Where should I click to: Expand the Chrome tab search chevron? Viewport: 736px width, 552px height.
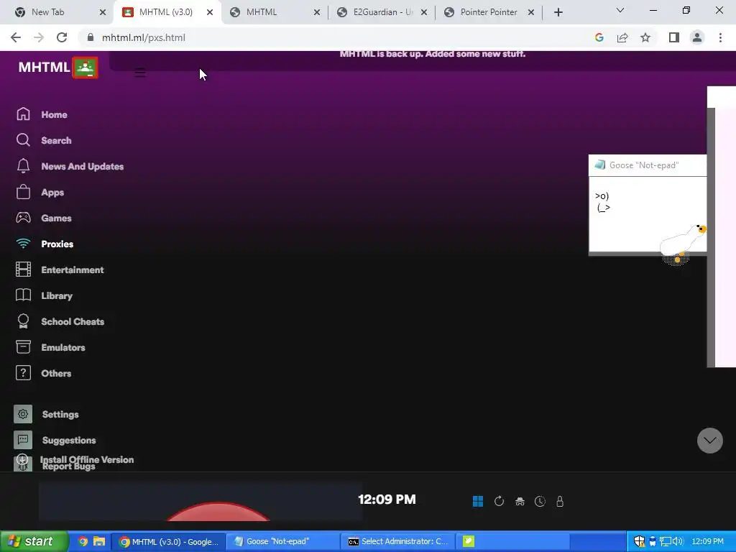(620, 10)
